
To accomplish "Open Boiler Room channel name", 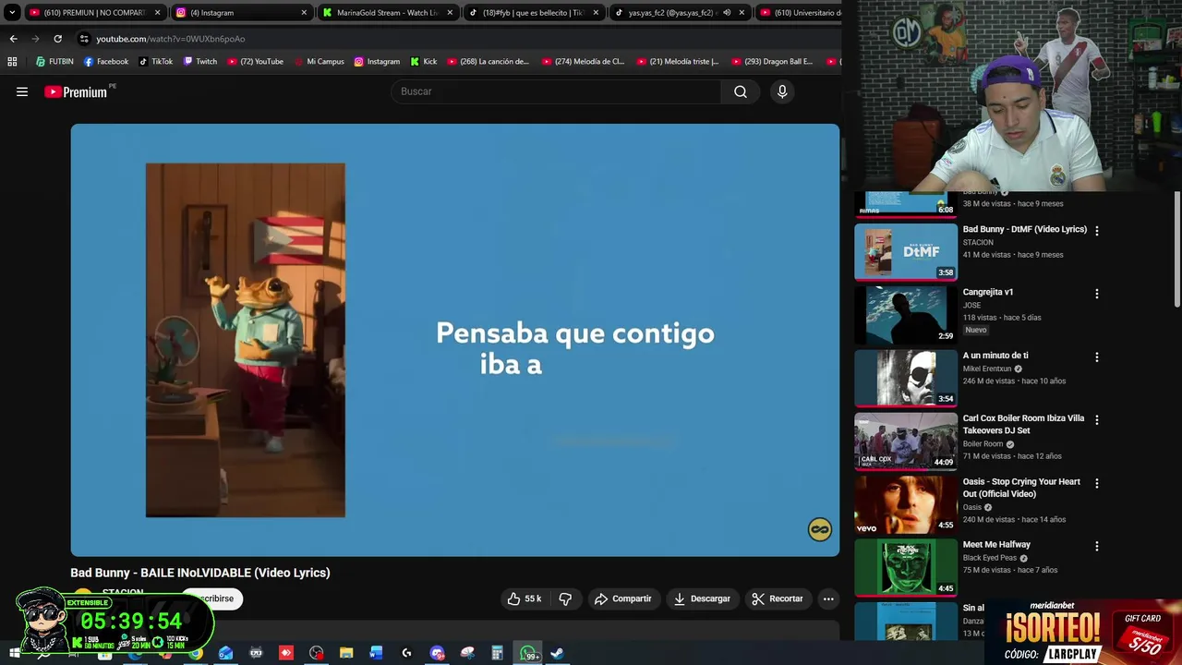I will point(983,443).
